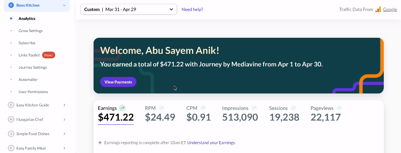Image resolution: width=401 pixels, height=153 pixels.
Task: Click the CPM trend arrow icon
Action: [203, 108]
